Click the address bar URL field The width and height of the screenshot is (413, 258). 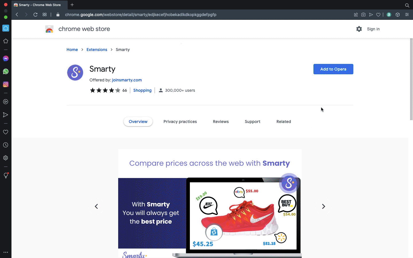pyautogui.click(x=141, y=15)
